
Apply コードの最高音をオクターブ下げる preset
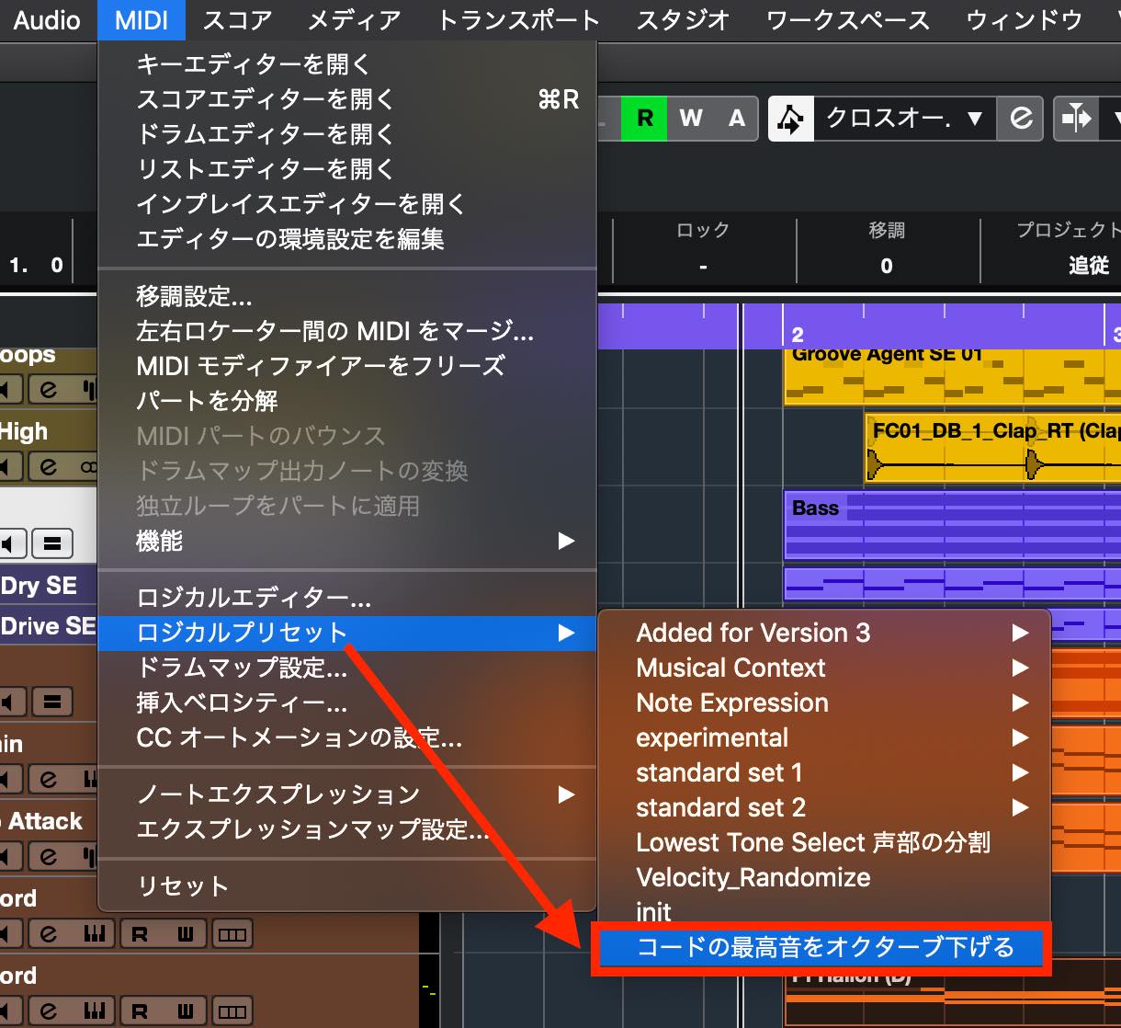tap(823, 947)
